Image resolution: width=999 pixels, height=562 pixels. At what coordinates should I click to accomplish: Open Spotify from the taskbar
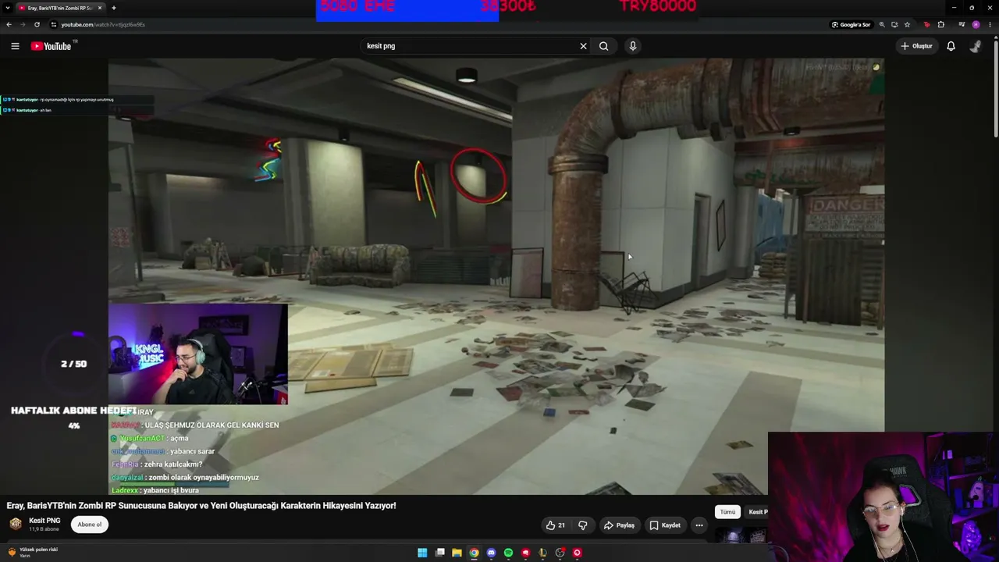point(508,553)
